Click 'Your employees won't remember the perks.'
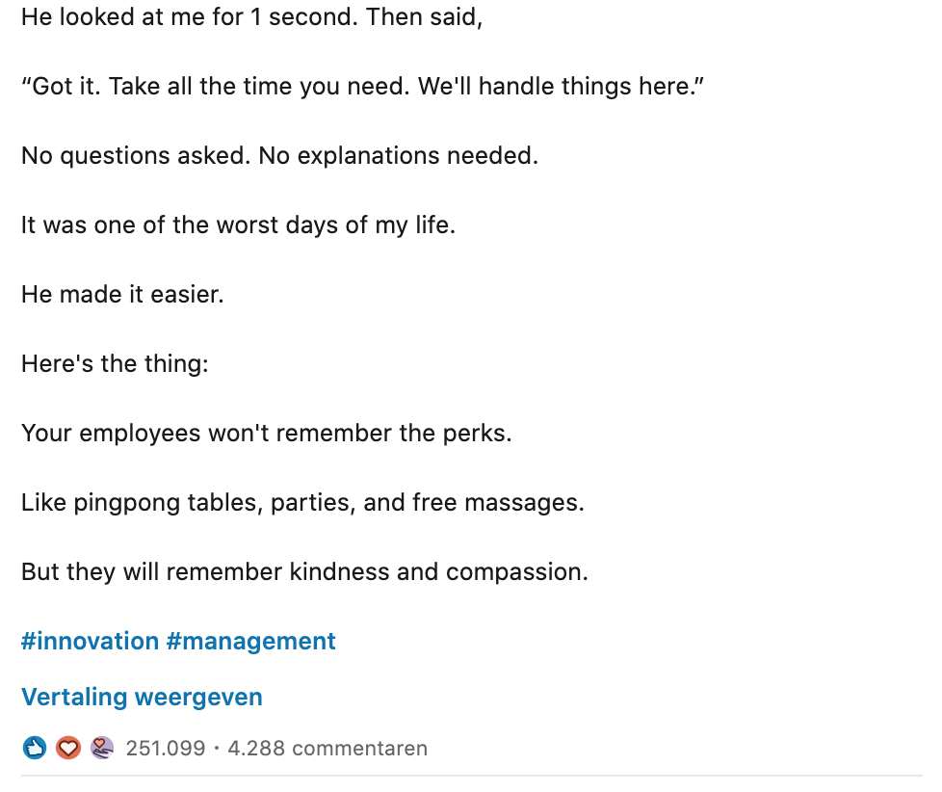The height and width of the screenshot is (792, 942). pyautogui.click(x=266, y=434)
